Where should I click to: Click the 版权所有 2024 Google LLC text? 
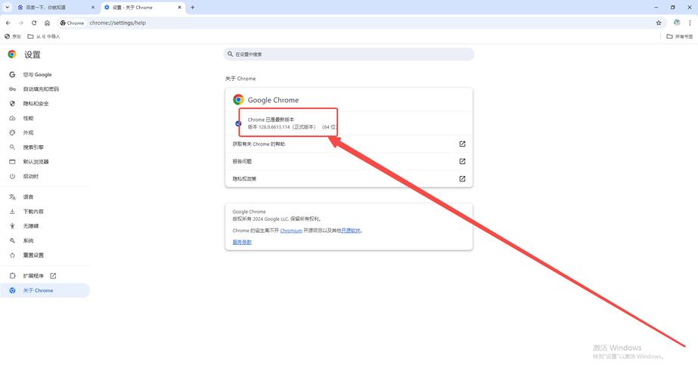click(x=277, y=219)
